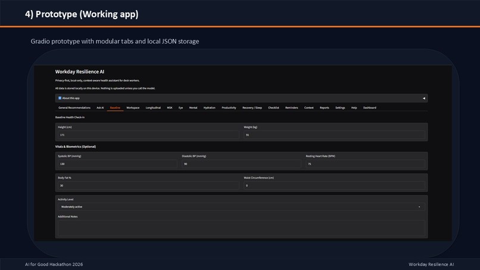Expand the About this app accordion arrow
Viewport: 480px width, 270px height.
pyautogui.click(x=423, y=98)
